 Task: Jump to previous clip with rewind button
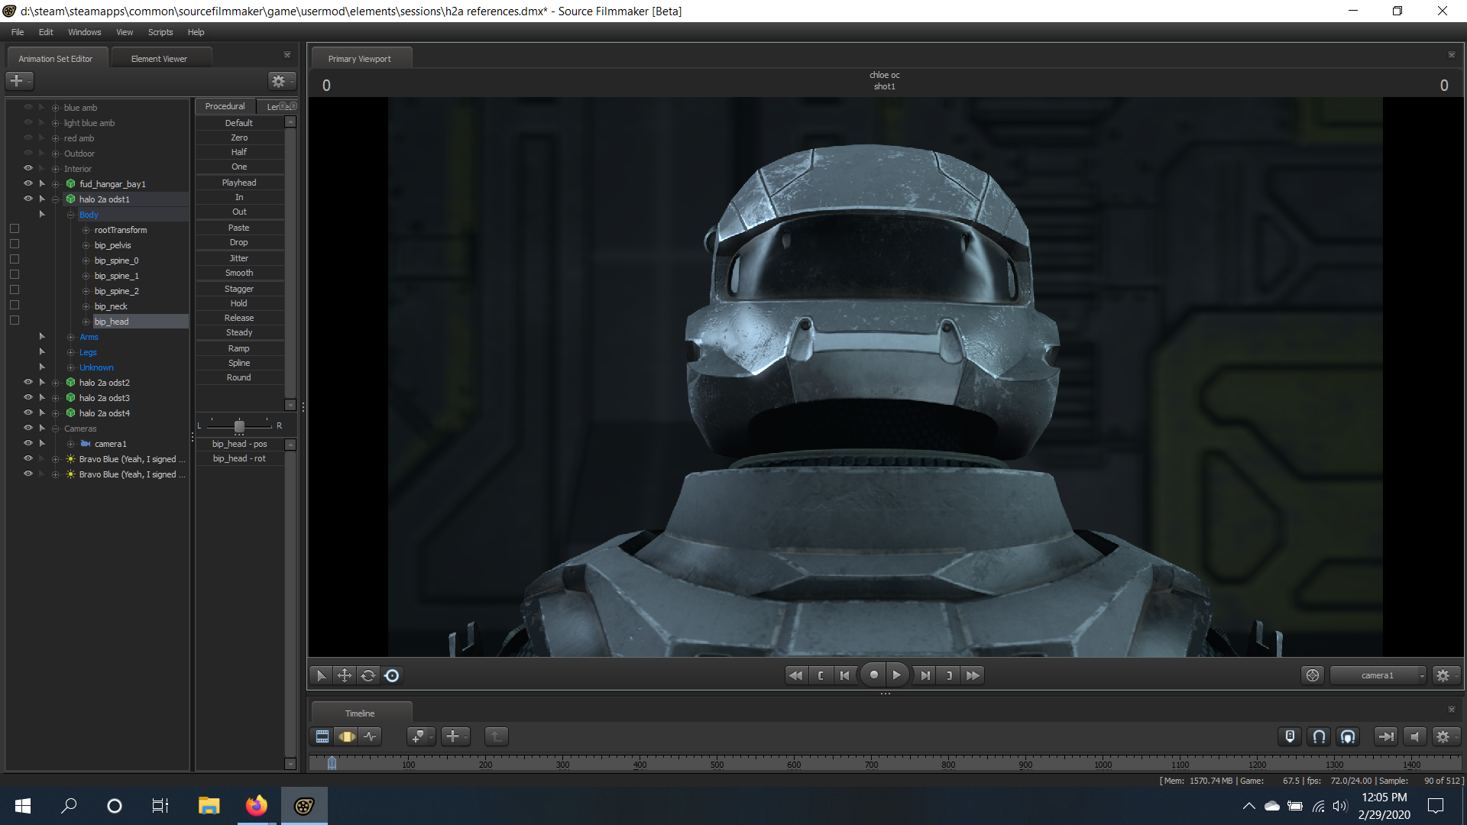pyautogui.click(x=795, y=675)
